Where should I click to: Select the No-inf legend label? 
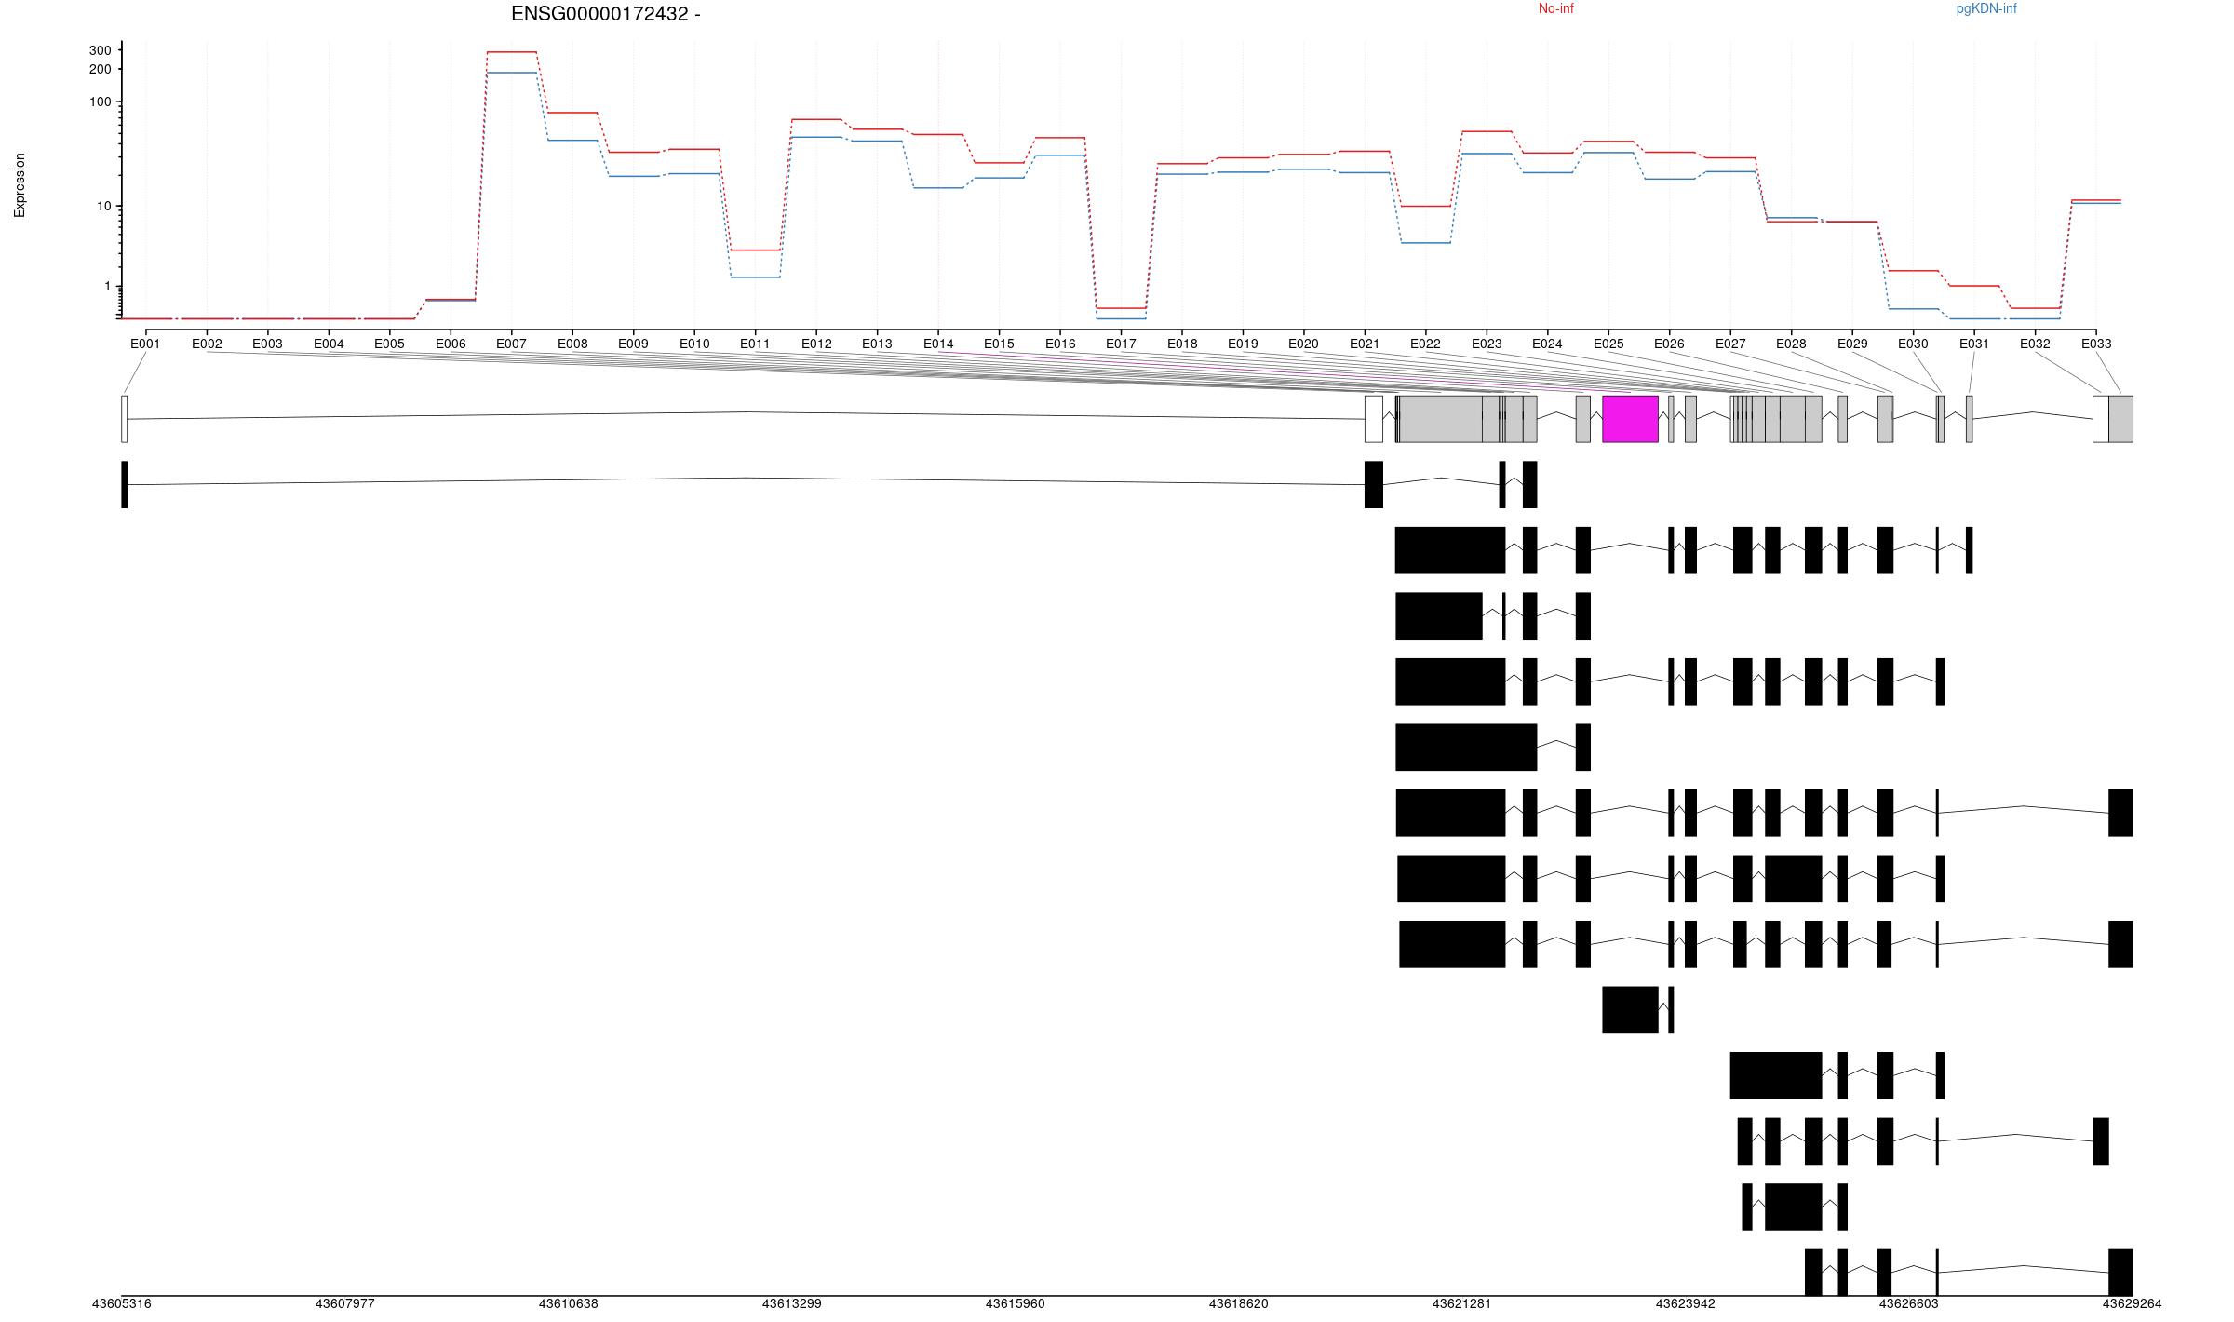pos(1555,8)
